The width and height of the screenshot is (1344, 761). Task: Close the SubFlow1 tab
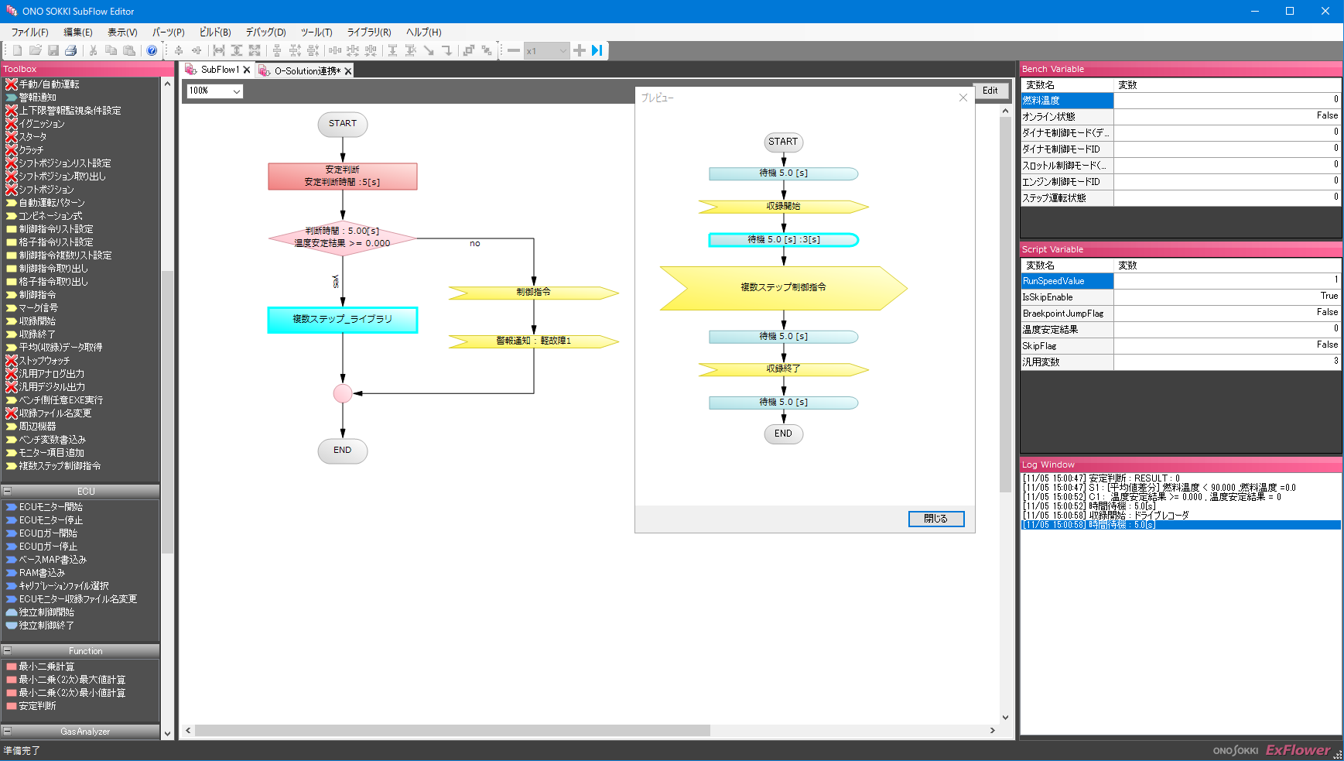click(247, 70)
